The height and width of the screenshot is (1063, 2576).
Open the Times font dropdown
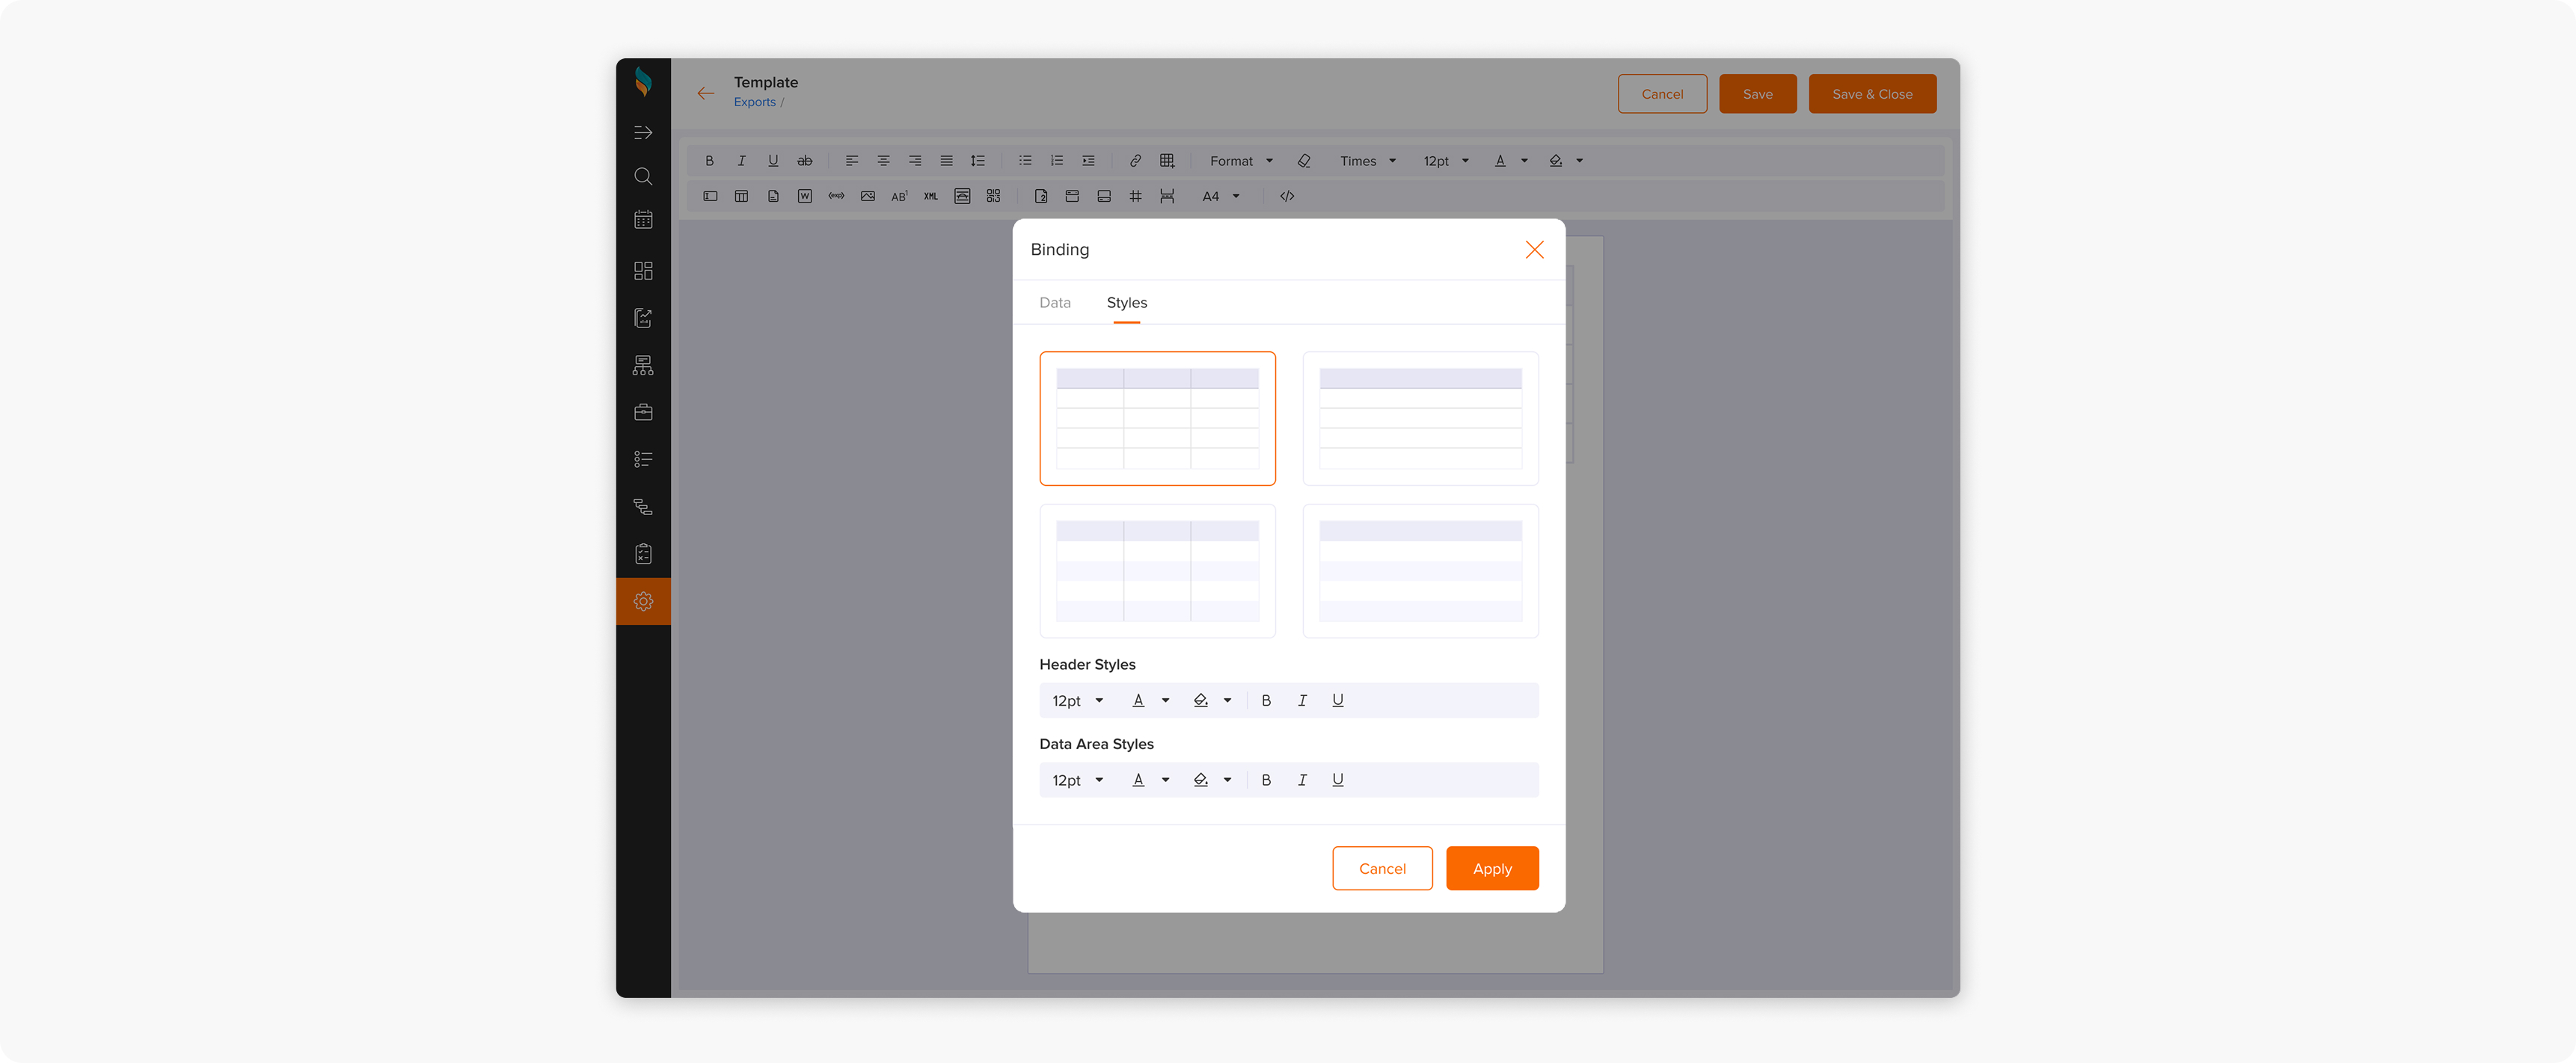coord(1367,161)
